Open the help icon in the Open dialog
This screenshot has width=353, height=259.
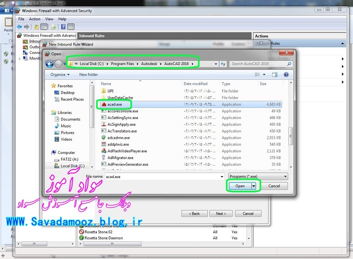click(286, 75)
